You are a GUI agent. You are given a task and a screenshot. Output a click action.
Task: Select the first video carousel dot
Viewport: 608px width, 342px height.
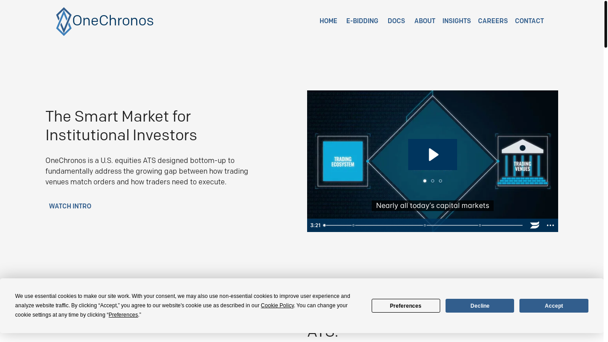pos(425,181)
